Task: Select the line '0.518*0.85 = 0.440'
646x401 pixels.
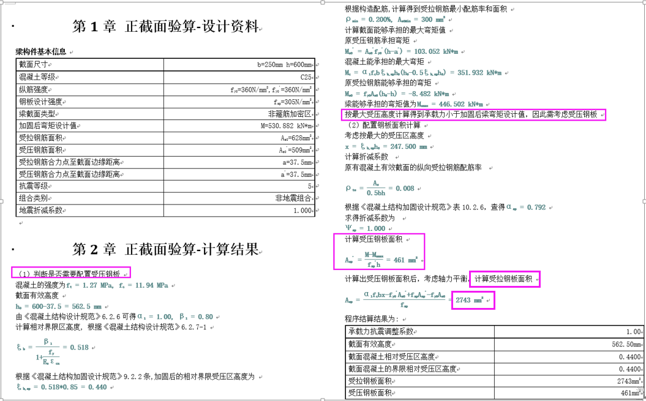Action: click(62, 387)
